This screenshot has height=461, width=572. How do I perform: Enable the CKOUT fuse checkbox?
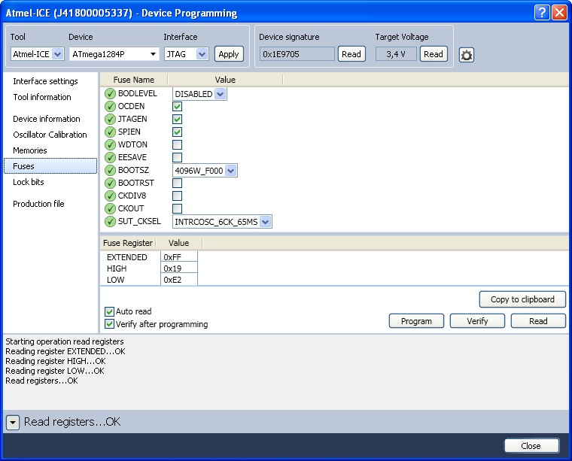(x=178, y=208)
